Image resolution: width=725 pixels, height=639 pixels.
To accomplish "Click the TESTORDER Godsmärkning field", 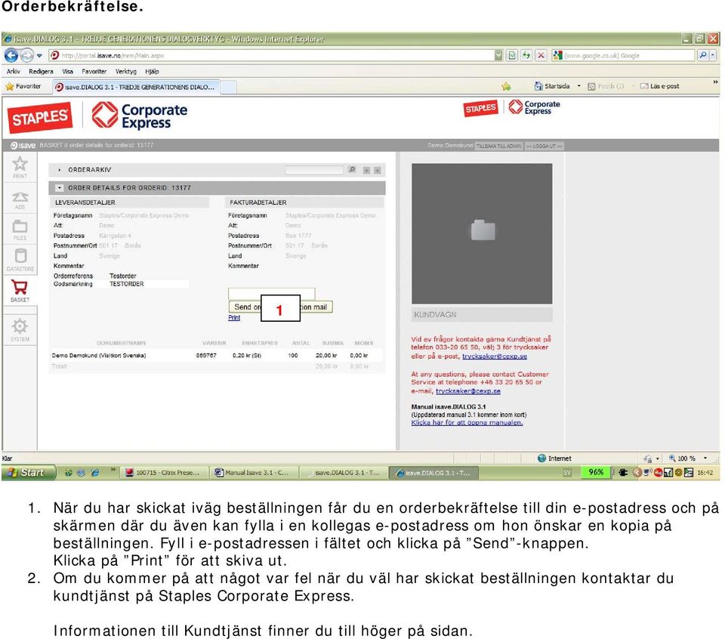I will 148,284.
